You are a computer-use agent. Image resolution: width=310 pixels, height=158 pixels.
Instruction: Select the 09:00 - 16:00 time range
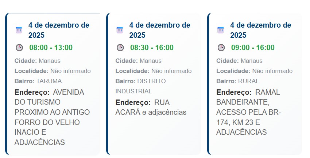coord(253,48)
